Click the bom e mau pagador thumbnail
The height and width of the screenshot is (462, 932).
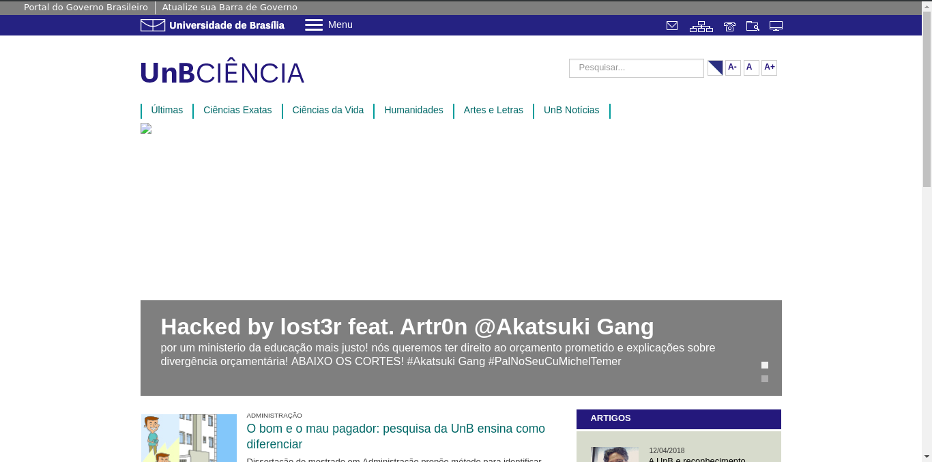pos(189,438)
